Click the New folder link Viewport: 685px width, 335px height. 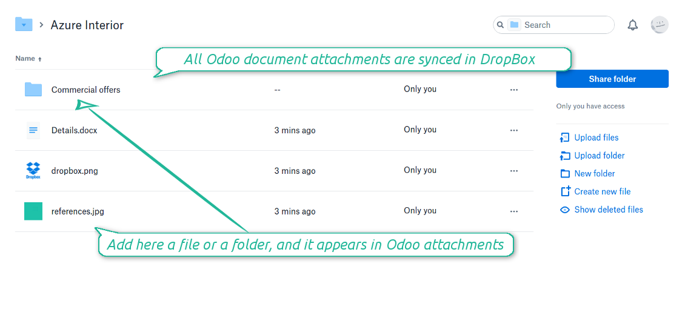pos(595,173)
